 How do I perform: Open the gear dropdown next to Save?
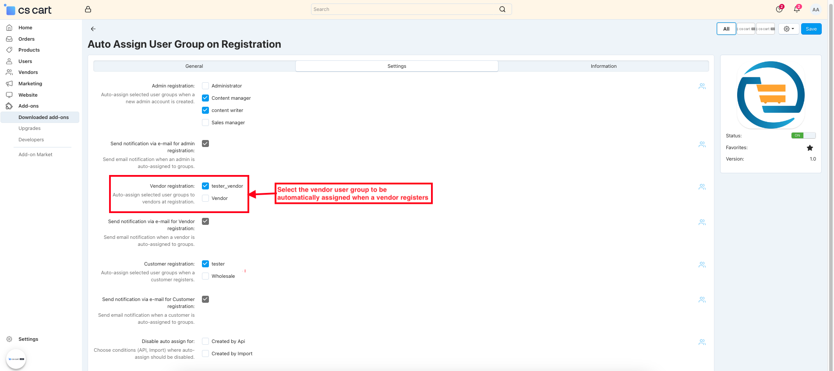(788, 29)
